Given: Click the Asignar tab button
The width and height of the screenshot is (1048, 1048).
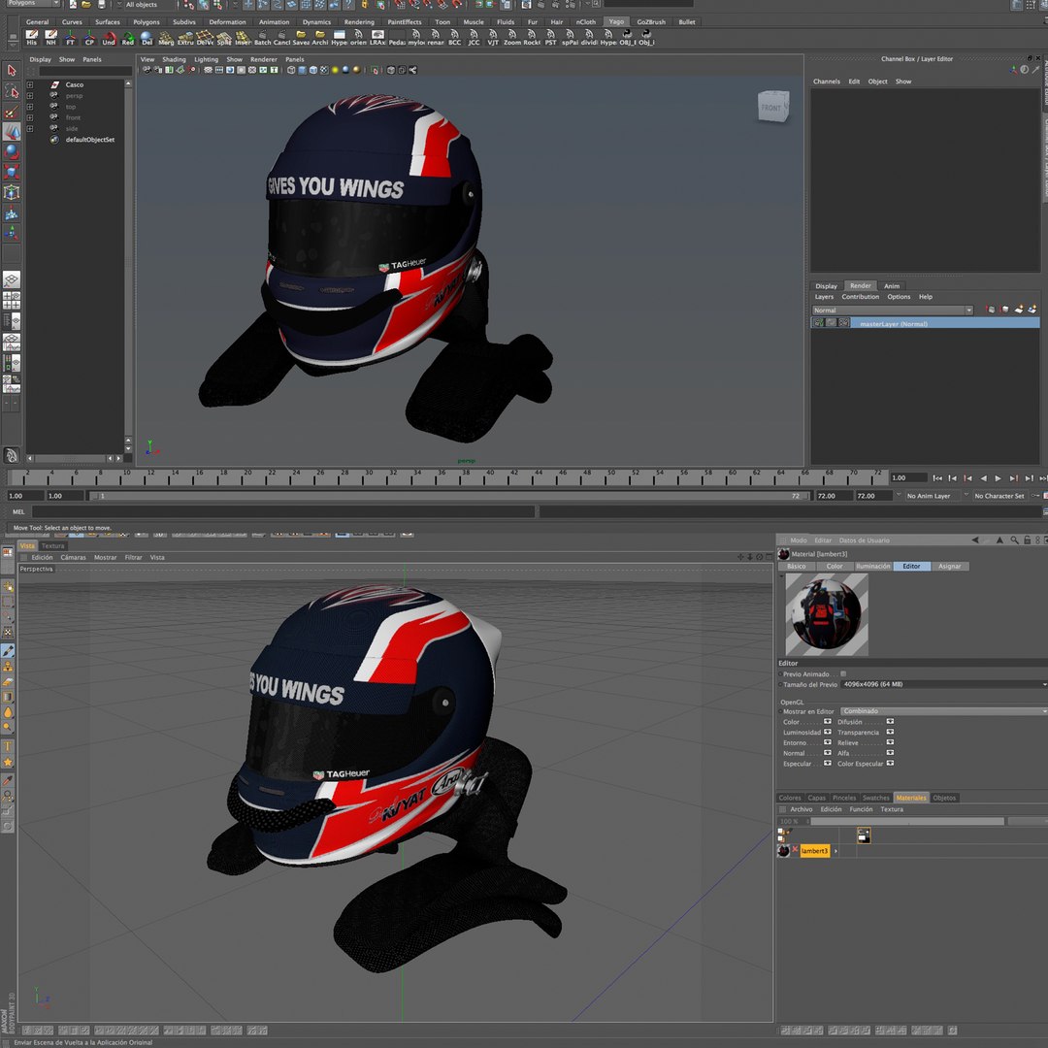Looking at the screenshot, I should pos(949,566).
